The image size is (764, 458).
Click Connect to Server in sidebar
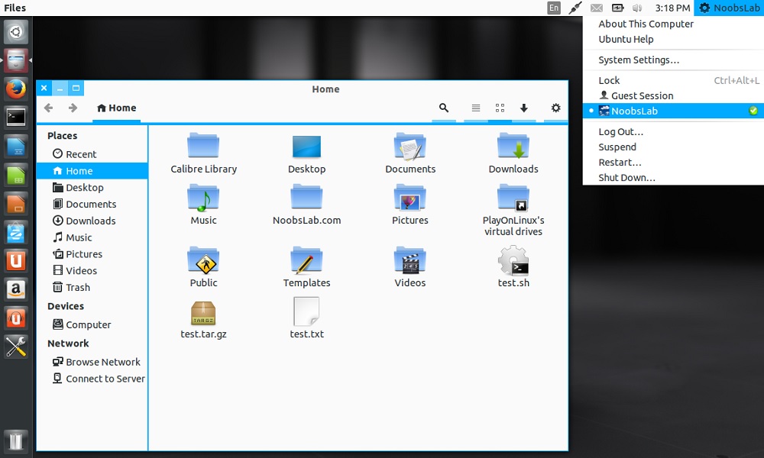pos(92,379)
